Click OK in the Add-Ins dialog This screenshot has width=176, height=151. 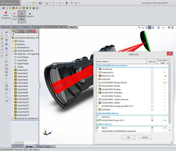(128, 137)
